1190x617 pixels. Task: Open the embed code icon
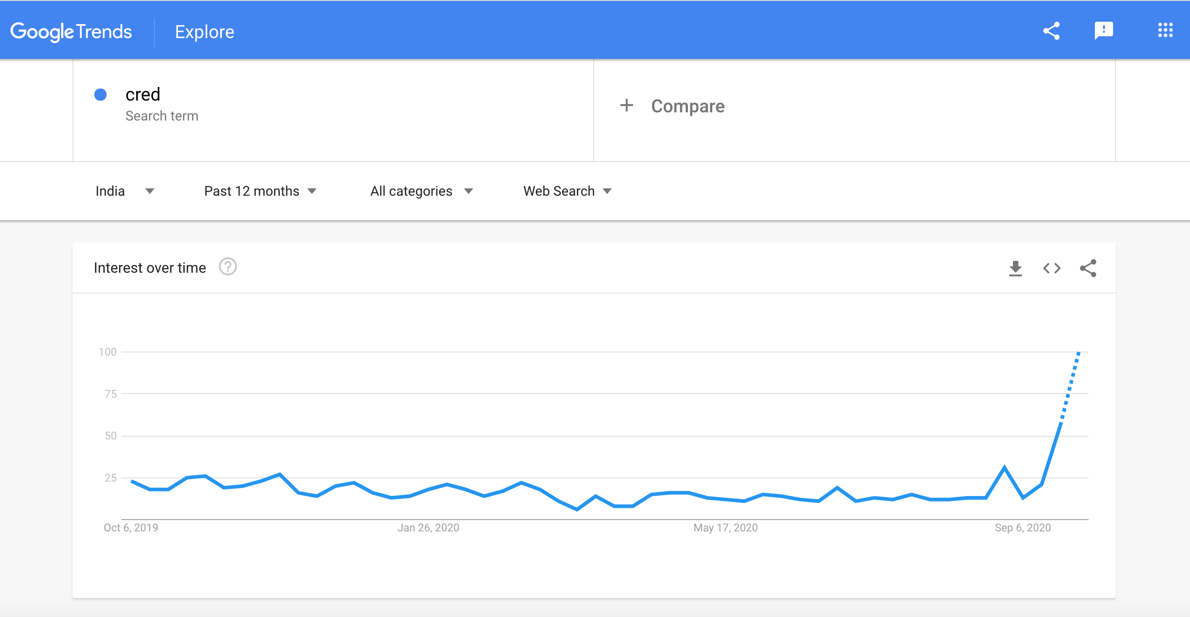(x=1052, y=268)
